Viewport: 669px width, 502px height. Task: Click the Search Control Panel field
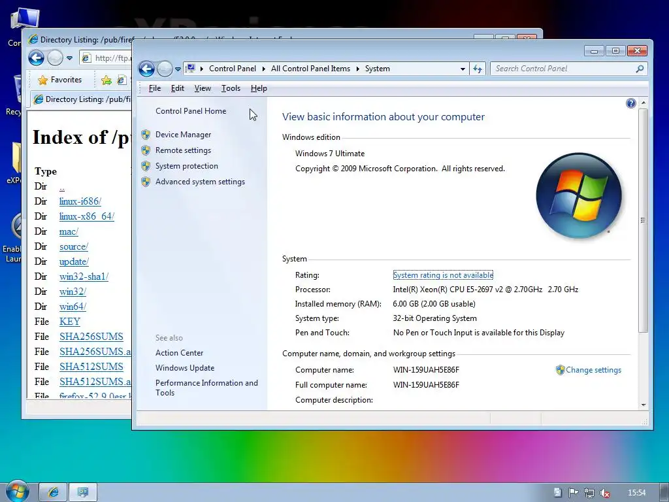tap(564, 69)
